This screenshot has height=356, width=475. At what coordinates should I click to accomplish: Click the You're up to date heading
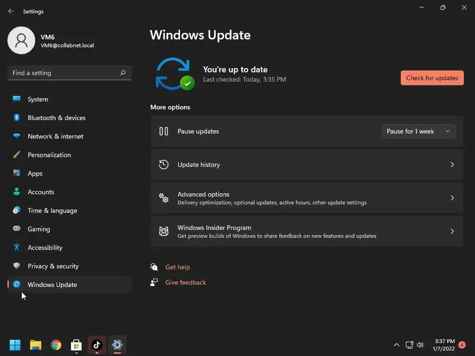(235, 70)
